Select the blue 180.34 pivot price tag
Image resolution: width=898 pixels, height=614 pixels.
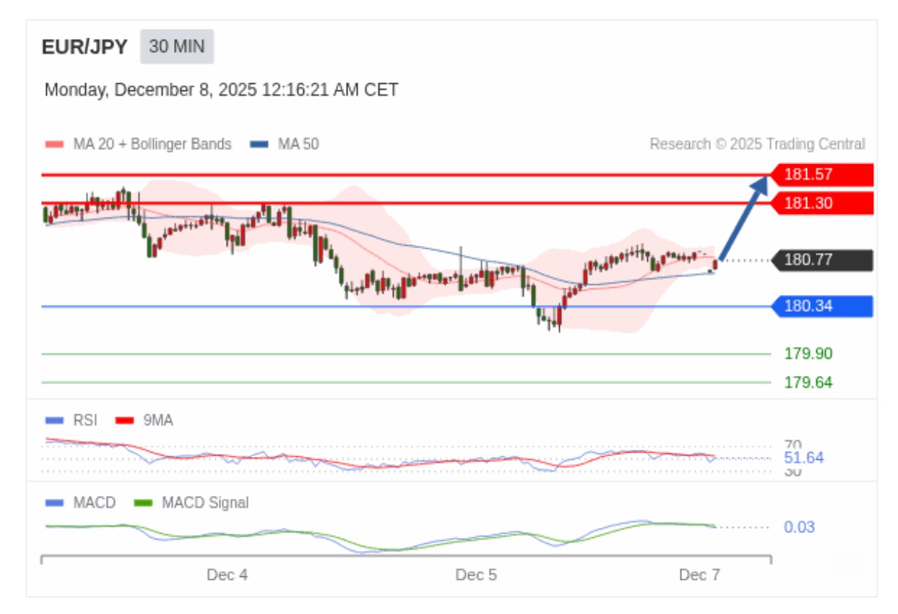(x=823, y=307)
